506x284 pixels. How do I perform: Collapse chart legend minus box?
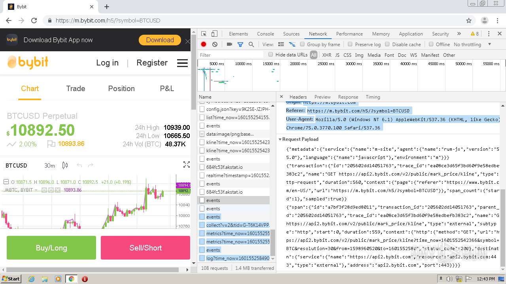6,182
